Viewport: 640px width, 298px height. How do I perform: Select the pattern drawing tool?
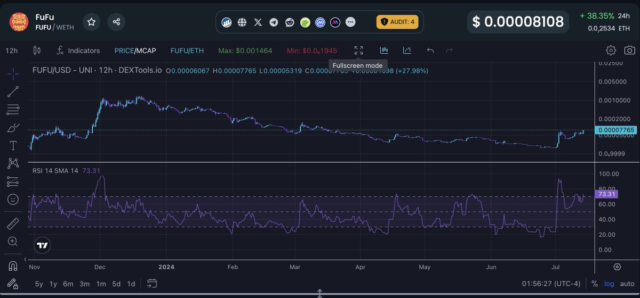[x=13, y=163]
